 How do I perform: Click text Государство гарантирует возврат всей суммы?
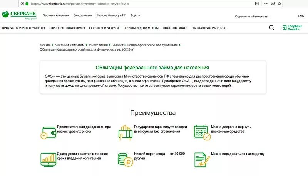pos(161,129)
